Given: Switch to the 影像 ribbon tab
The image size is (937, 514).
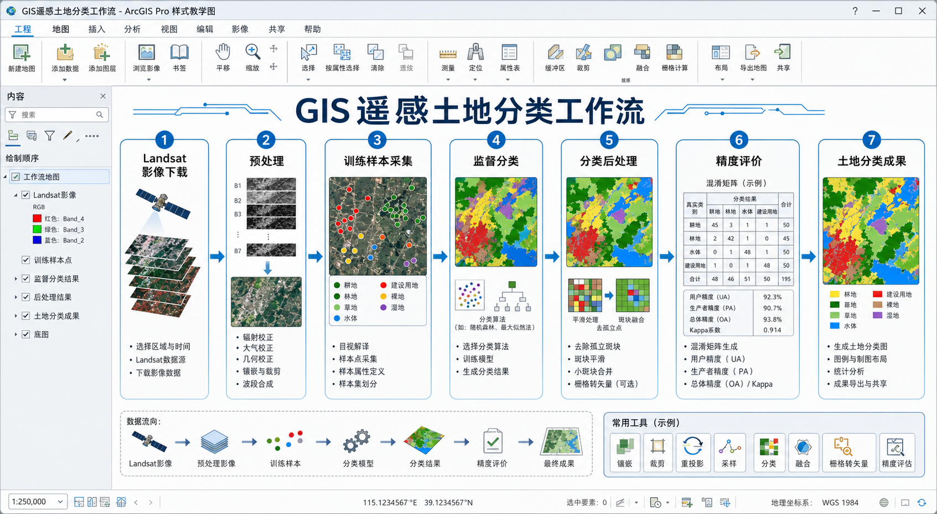Looking at the screenshot, I should coord(240,29).
